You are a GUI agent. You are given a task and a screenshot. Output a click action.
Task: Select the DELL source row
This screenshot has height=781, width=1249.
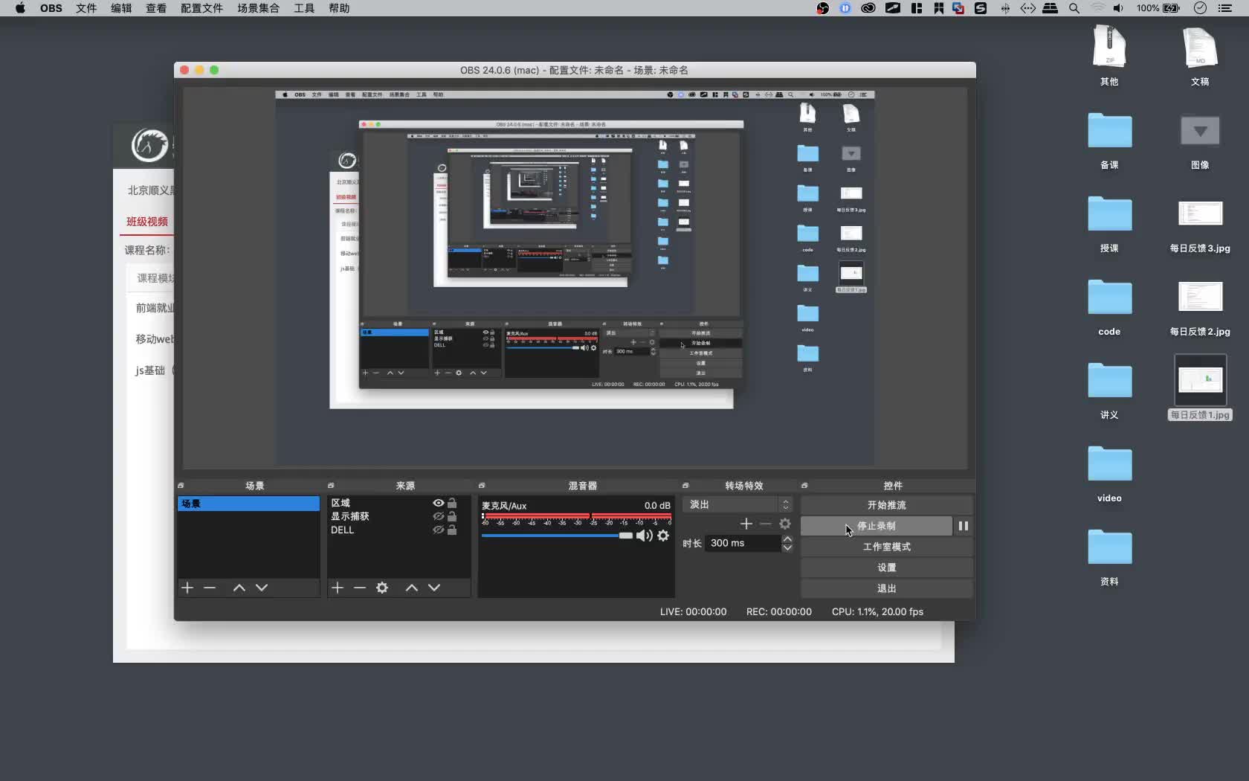point(398,530)
